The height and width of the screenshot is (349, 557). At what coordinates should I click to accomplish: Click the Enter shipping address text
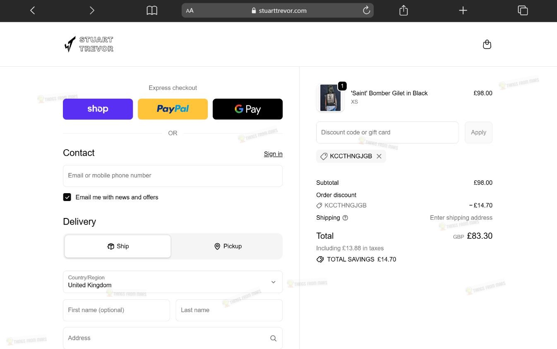click(x=461, y=218)
